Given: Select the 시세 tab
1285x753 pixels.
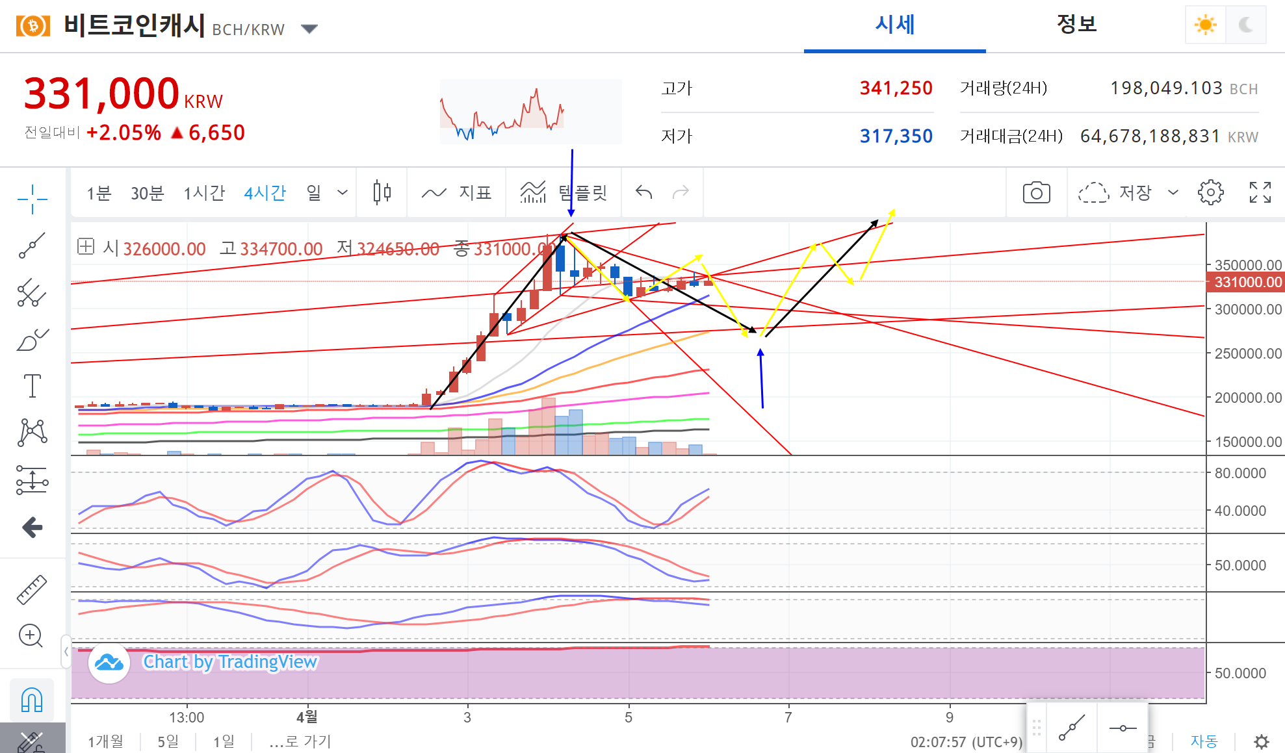Looking at the screenshot, I should [x=894, y=25].
